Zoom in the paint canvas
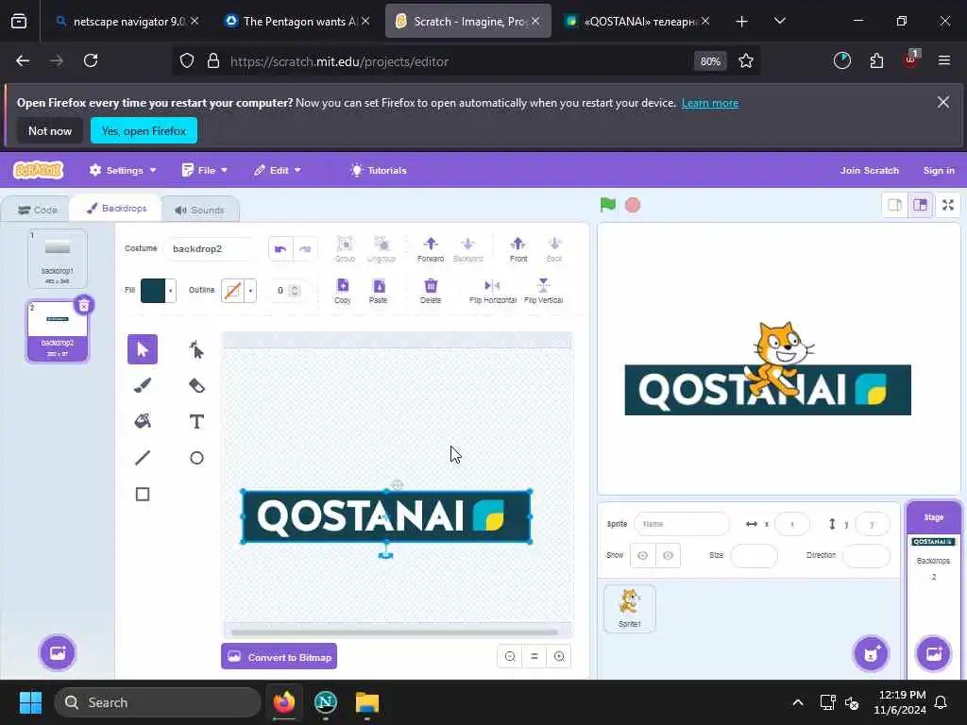 pyautogui.click(x=559, y=657)
